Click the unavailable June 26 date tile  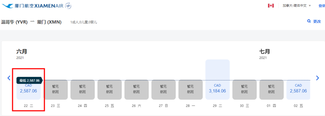[x=136, y=90]
